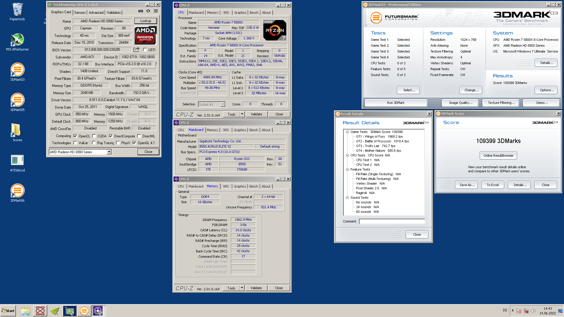The height and width of the screenshot is (317, 564).
Task: Switch to Advanced tab in GPU-Z
Action: point(96,13)
